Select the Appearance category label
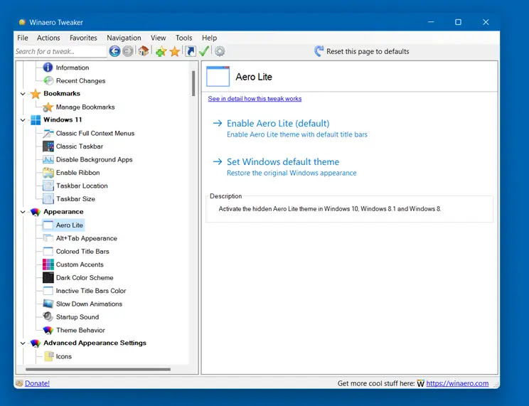The width and height of the screenshot is (529, 406). click(63, 212)
